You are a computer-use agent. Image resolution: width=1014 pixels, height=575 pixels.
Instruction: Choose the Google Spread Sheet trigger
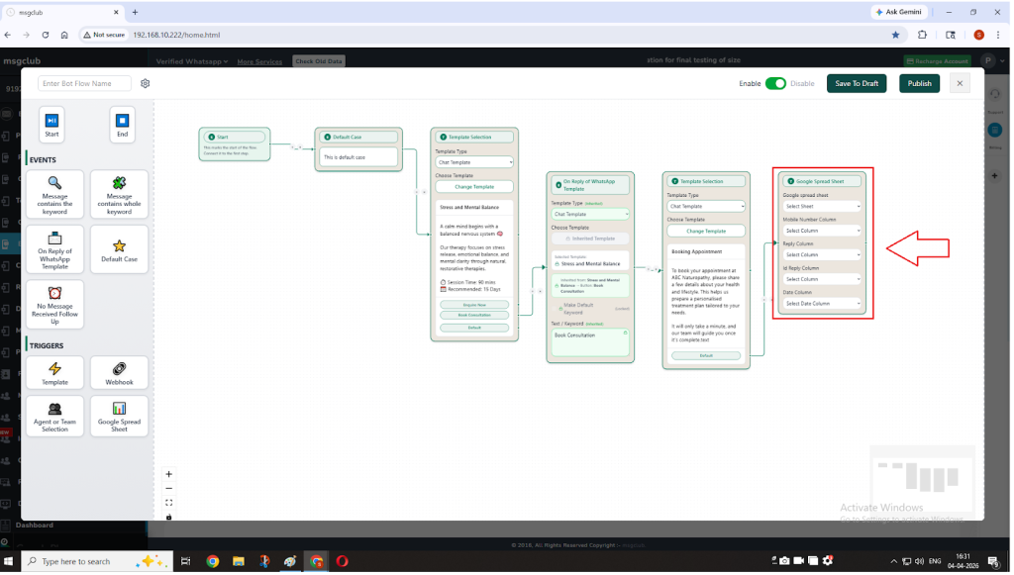coord(119,416)
